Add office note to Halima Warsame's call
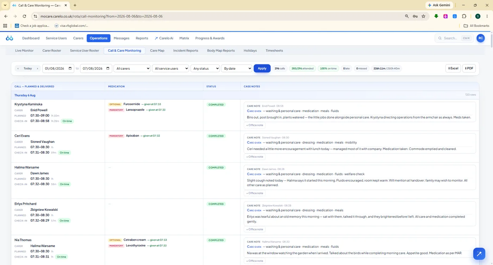This screenshot has height=265, width=493. [x=255, y=193]
